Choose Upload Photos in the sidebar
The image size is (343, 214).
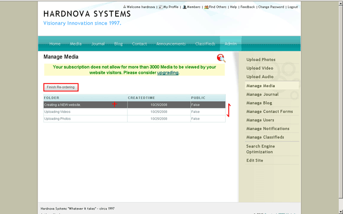pos(261,59)
